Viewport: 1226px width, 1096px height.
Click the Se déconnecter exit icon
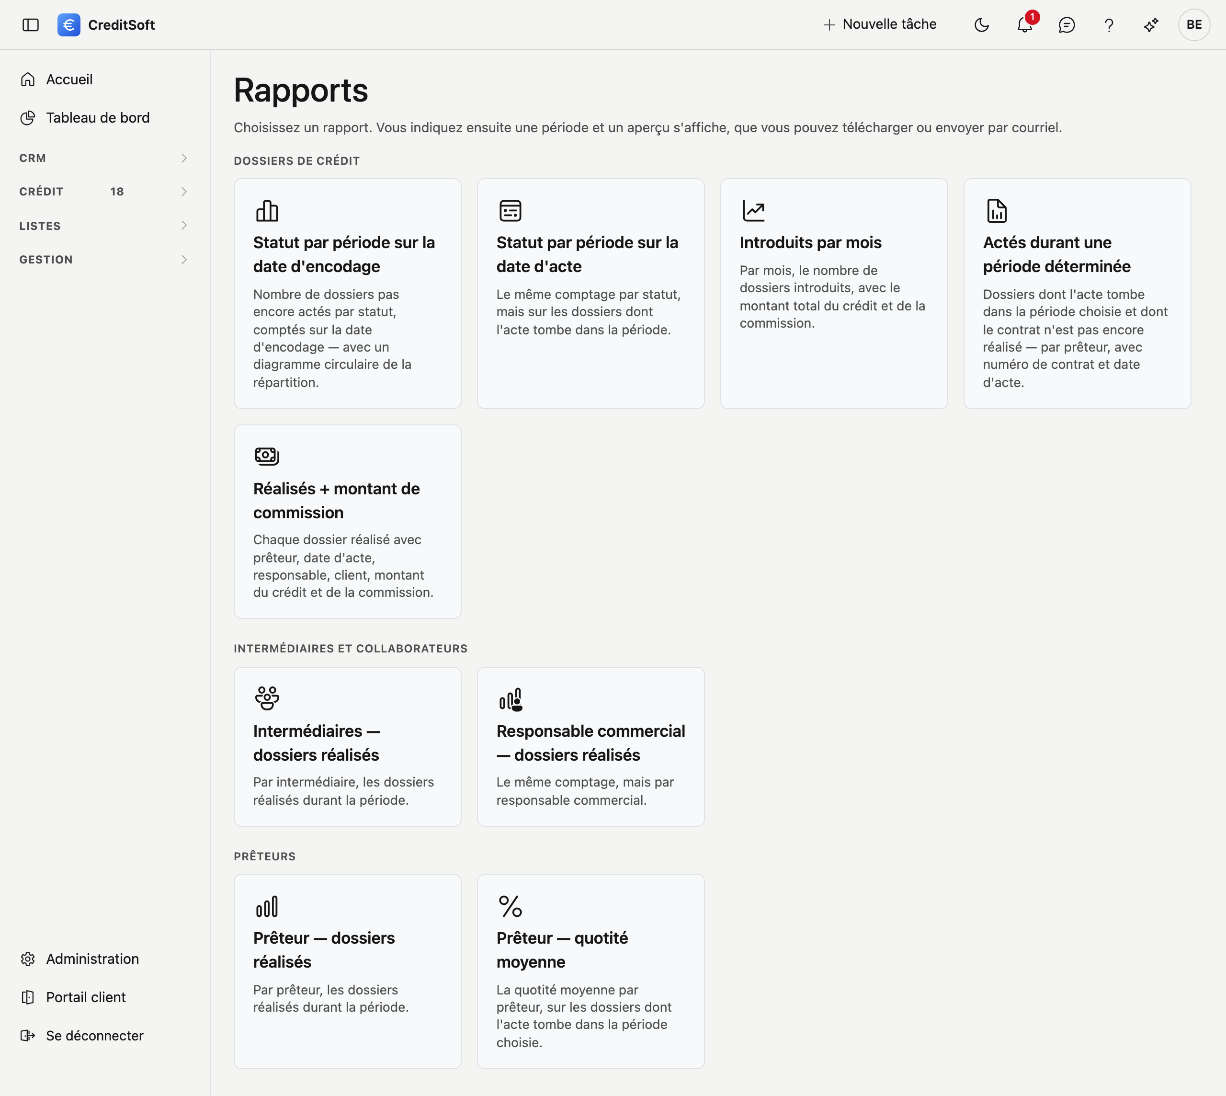[28, 1036]
